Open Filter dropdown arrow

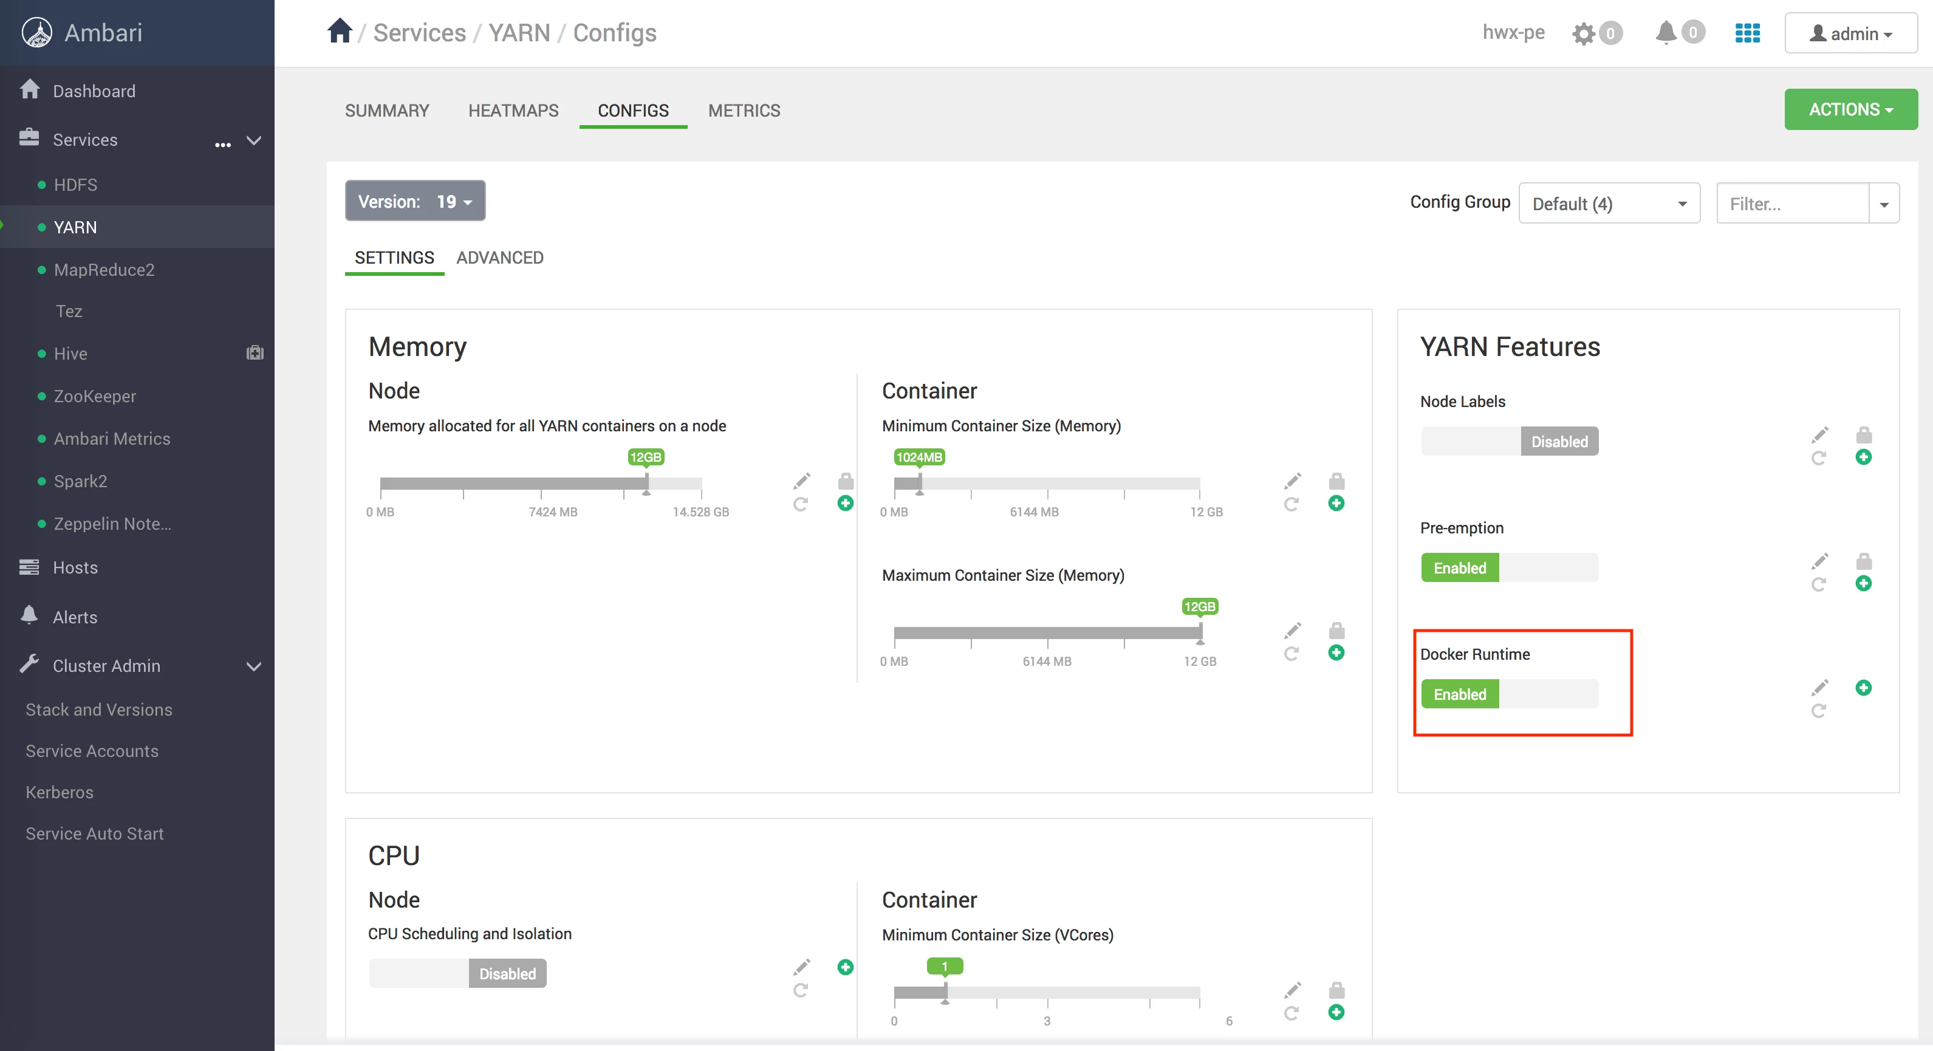[x=1883, y=204]
